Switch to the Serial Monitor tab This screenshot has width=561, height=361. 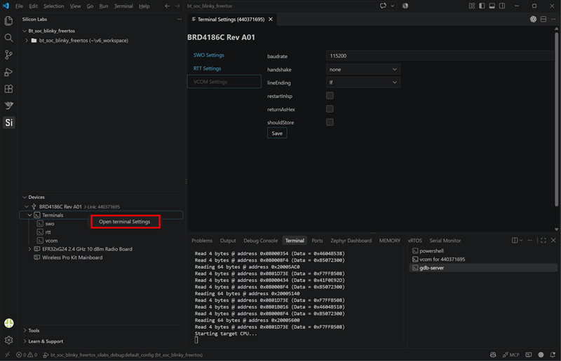tap(445, 240)
